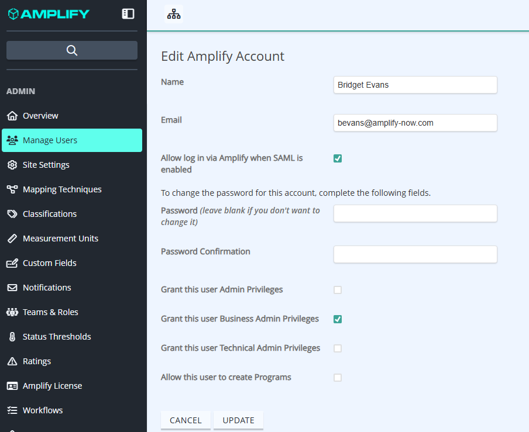Screen dimensions: 529x432
Task: Click the Cancel button
Action: [x=186, y=420]
